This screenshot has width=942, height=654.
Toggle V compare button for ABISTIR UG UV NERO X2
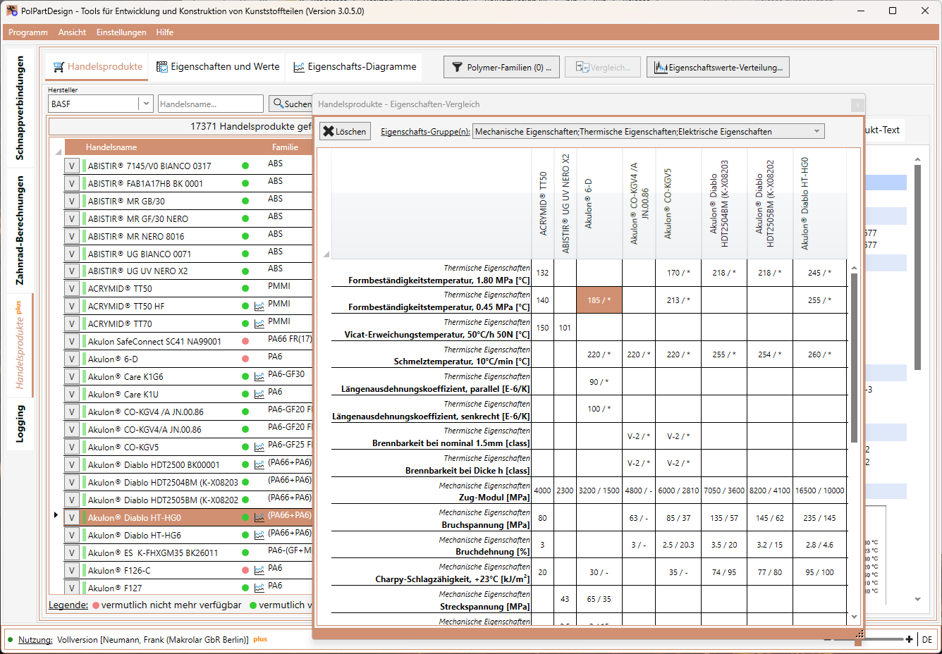coord(72,271)
